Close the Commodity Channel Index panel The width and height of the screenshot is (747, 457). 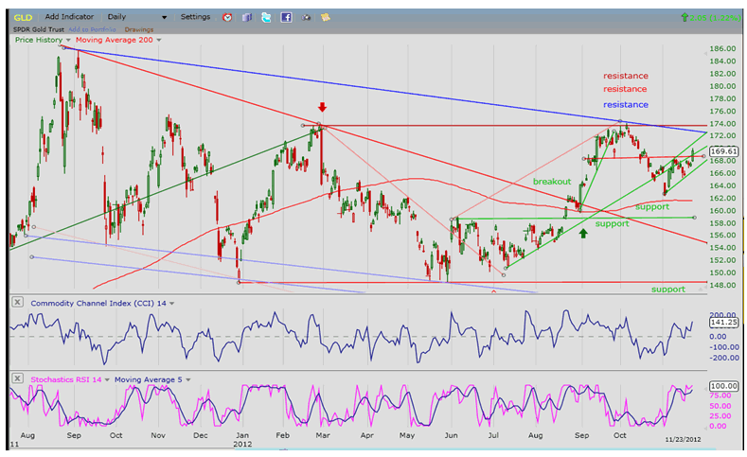pos(18,302)
